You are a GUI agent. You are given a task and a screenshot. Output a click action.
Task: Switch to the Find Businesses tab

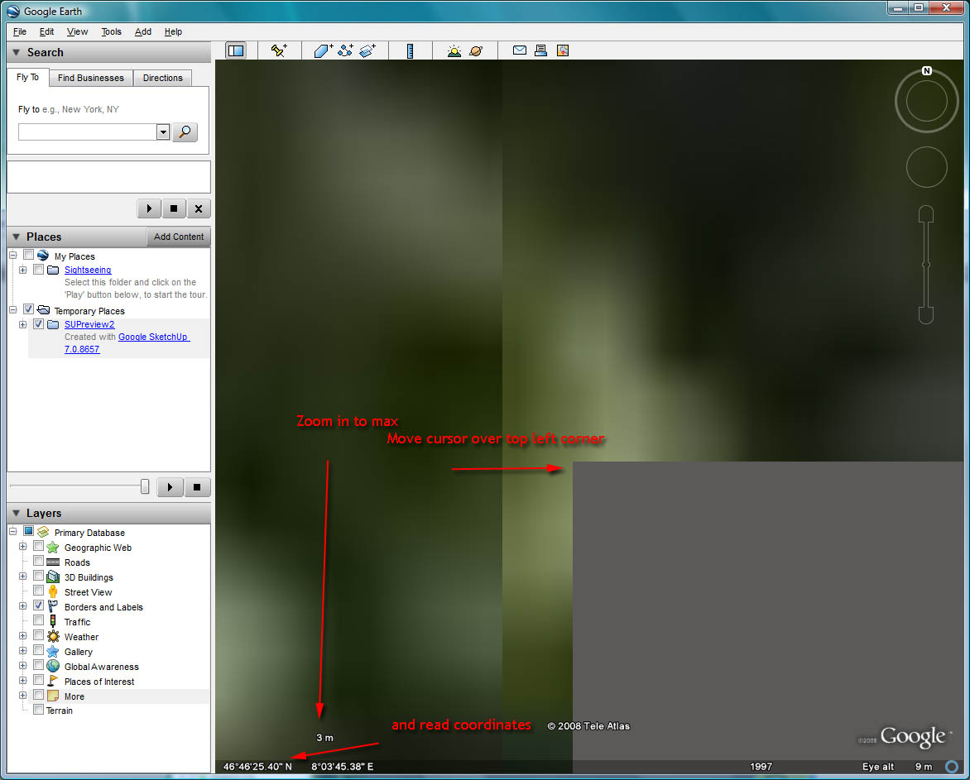pos(91,78)
